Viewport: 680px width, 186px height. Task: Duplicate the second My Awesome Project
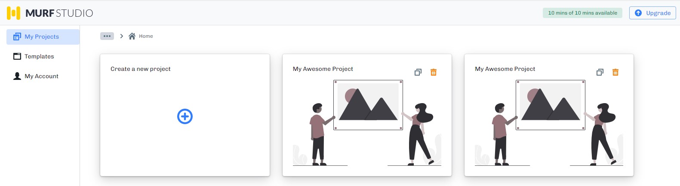[x=600, y=72]
